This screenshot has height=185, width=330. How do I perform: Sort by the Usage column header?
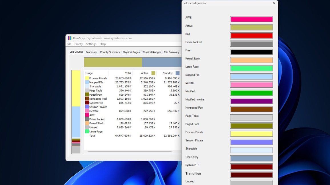96,73
